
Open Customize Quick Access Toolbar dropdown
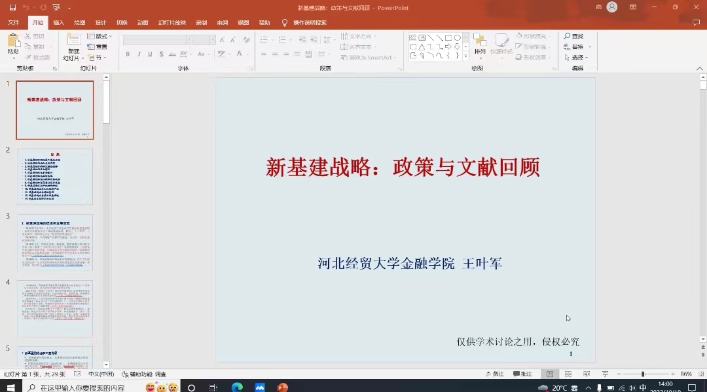click(69, 8)
